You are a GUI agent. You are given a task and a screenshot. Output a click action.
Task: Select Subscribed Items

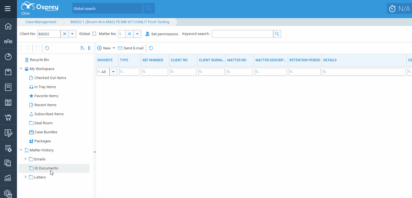[46, 114]
